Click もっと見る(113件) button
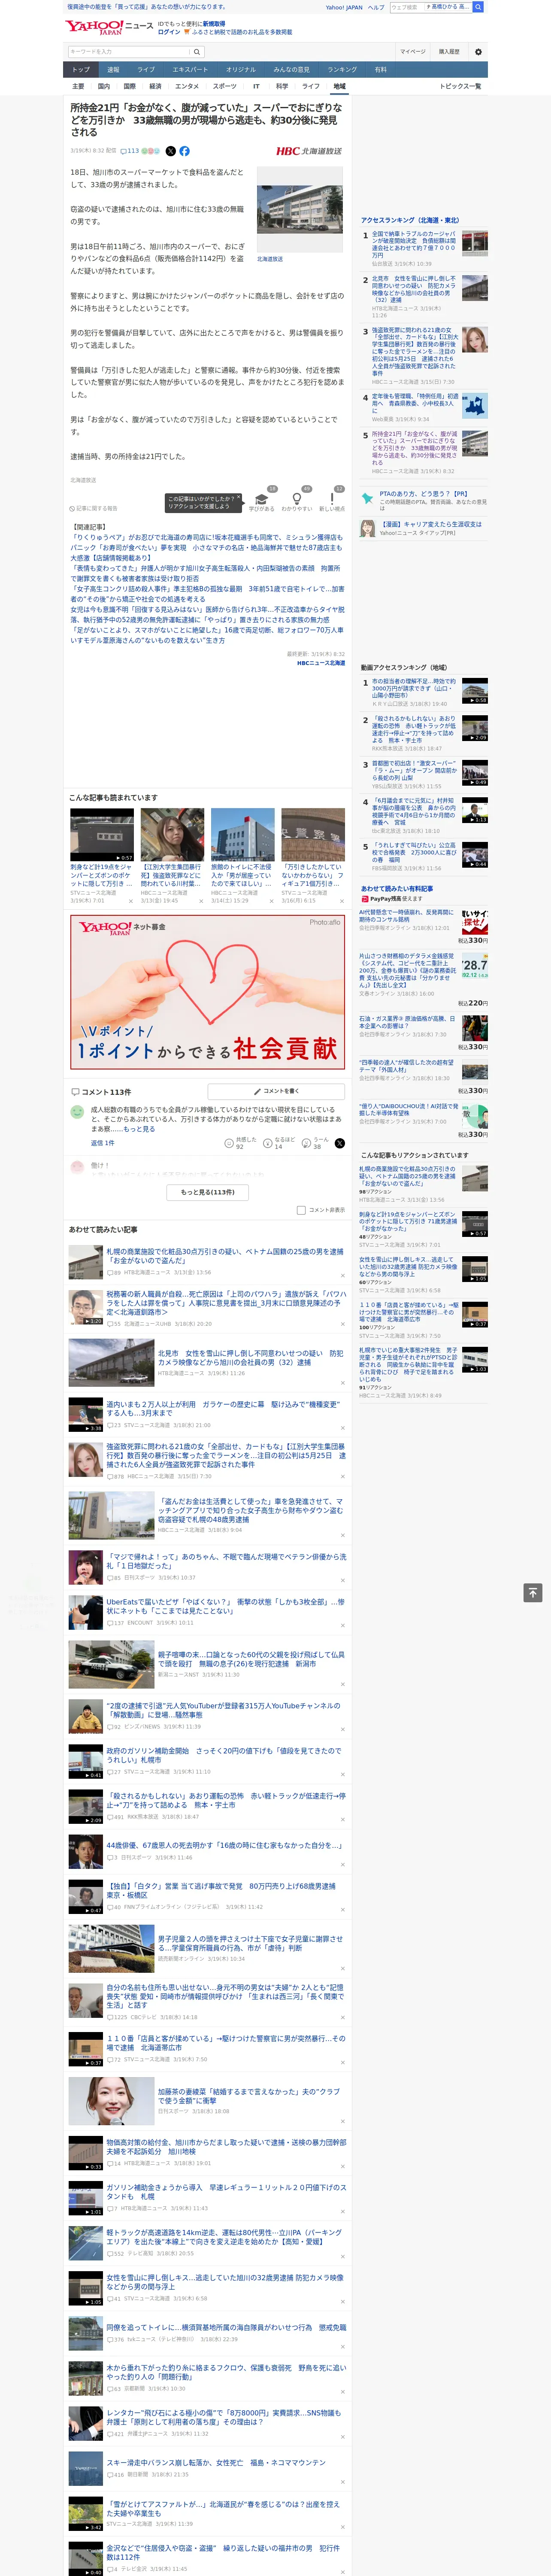Screen dimensions: 551x2576 click(208, 1192)
